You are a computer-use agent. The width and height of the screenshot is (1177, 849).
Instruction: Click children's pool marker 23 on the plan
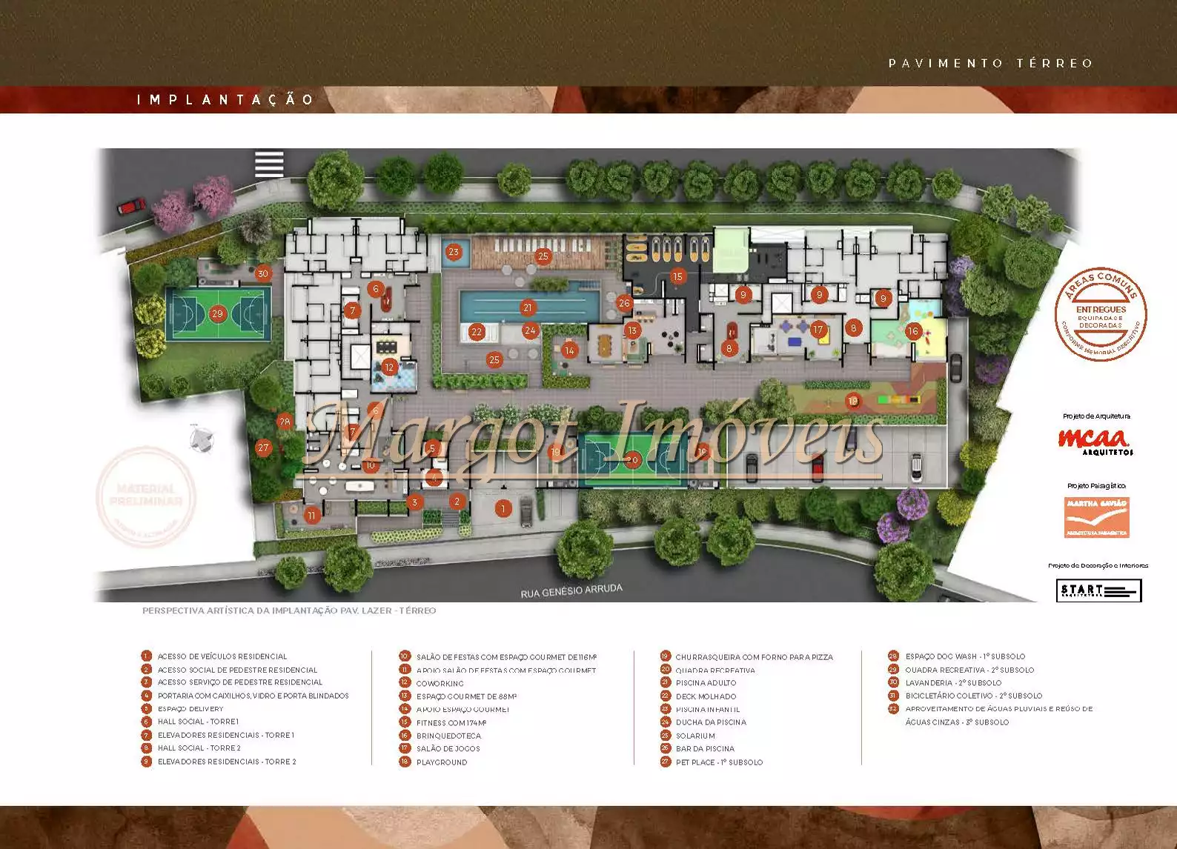point(454,252)
